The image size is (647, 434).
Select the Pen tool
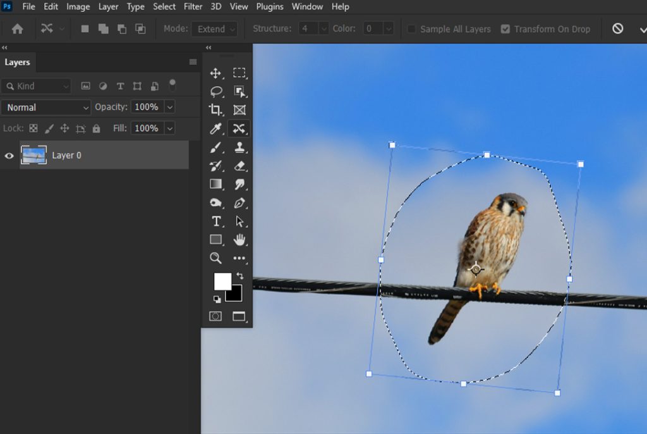point(239,202)
